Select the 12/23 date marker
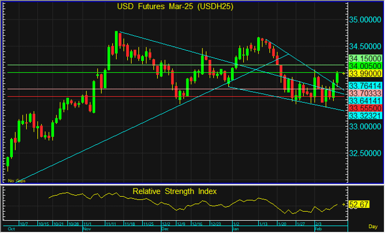 [x=216, y=224]
